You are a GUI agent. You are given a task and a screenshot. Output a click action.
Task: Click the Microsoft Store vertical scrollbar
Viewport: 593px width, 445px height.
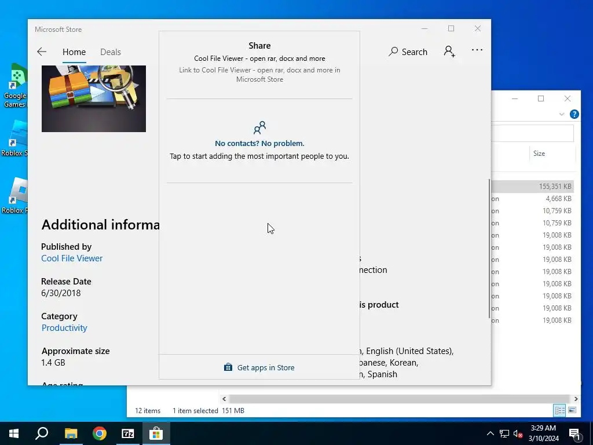pyautogui.click(x=489, y=249)
